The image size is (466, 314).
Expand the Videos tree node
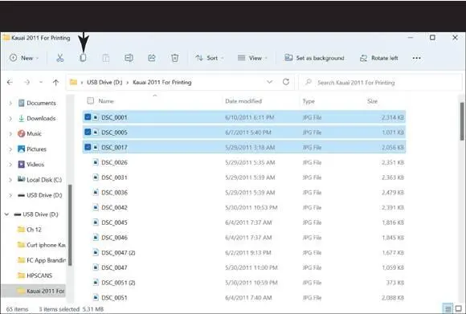pyautogui.click(x=10, y=165)
